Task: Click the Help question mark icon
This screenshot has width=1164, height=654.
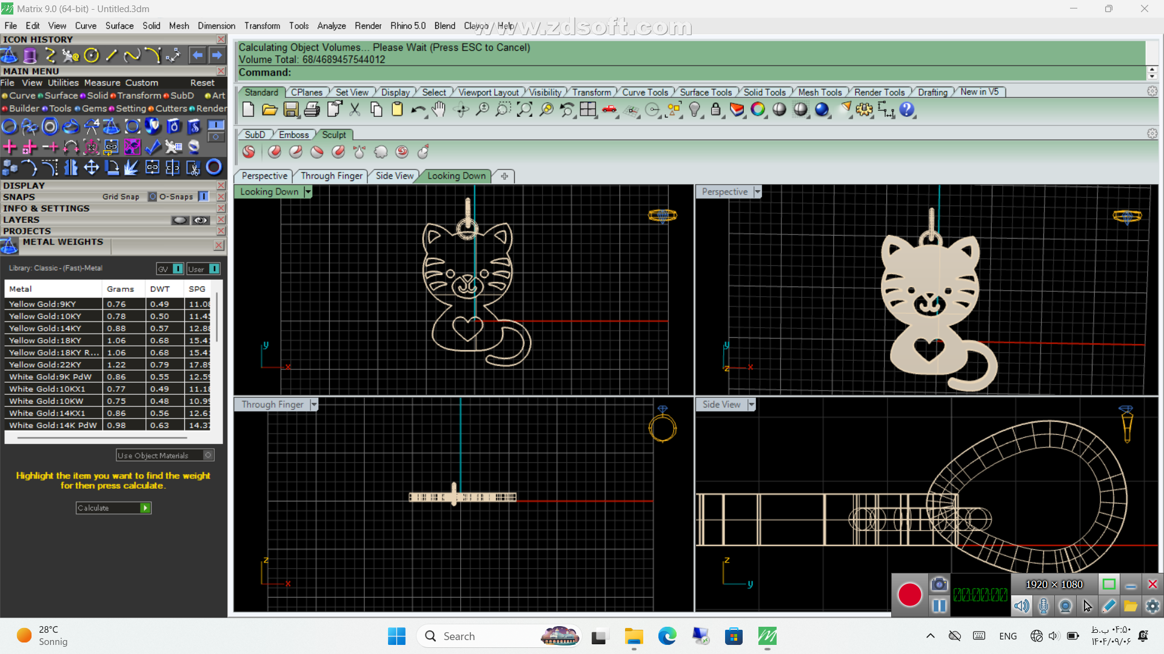Action: (x=906, y=110)
